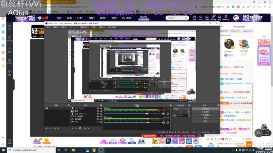Open source properties with the gear icon

point(80,128)
